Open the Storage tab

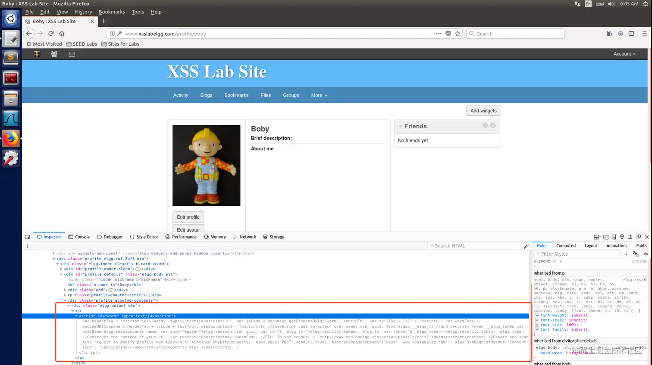(274, 237)
